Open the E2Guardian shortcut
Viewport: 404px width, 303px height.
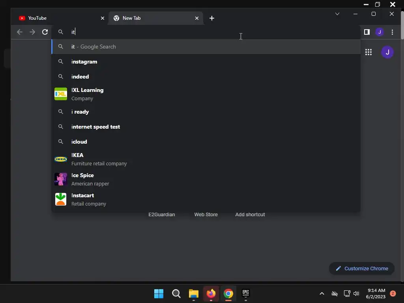[x=161, y=214]
